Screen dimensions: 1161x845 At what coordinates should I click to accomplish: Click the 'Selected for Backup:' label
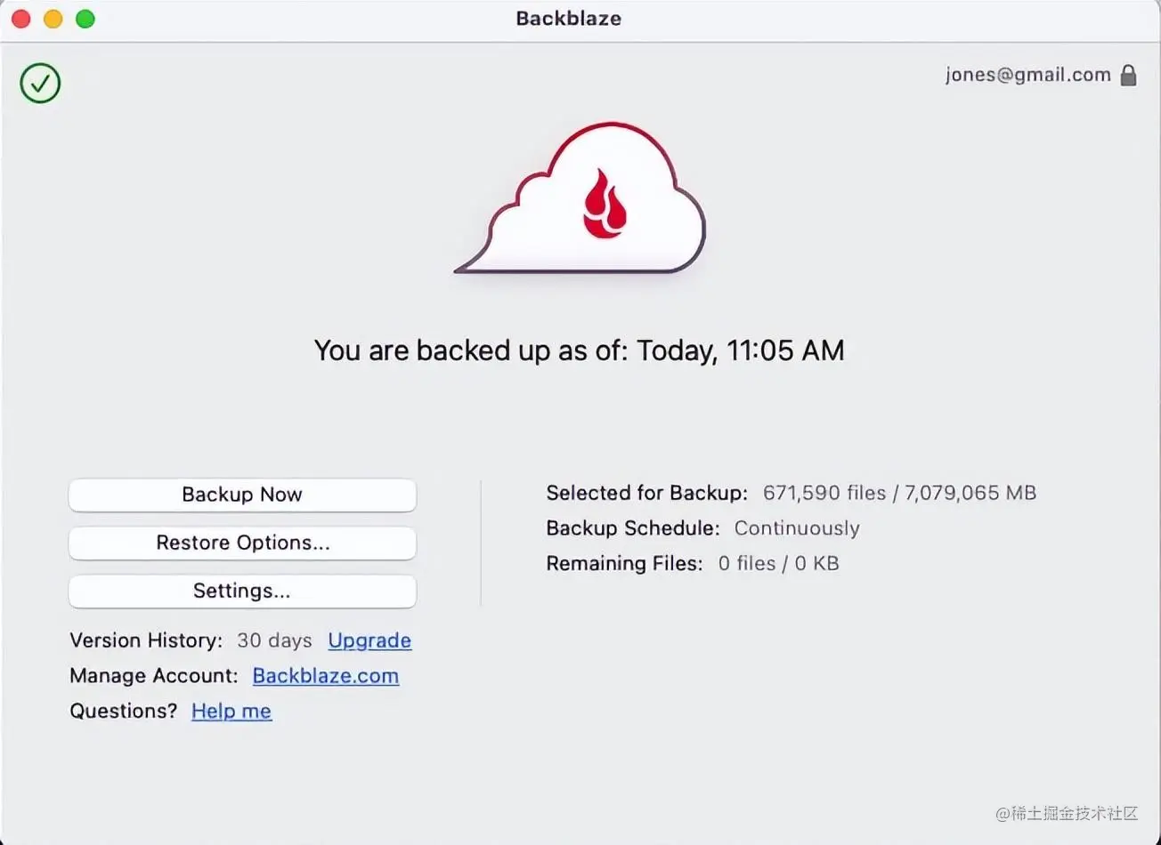[646, 493]
